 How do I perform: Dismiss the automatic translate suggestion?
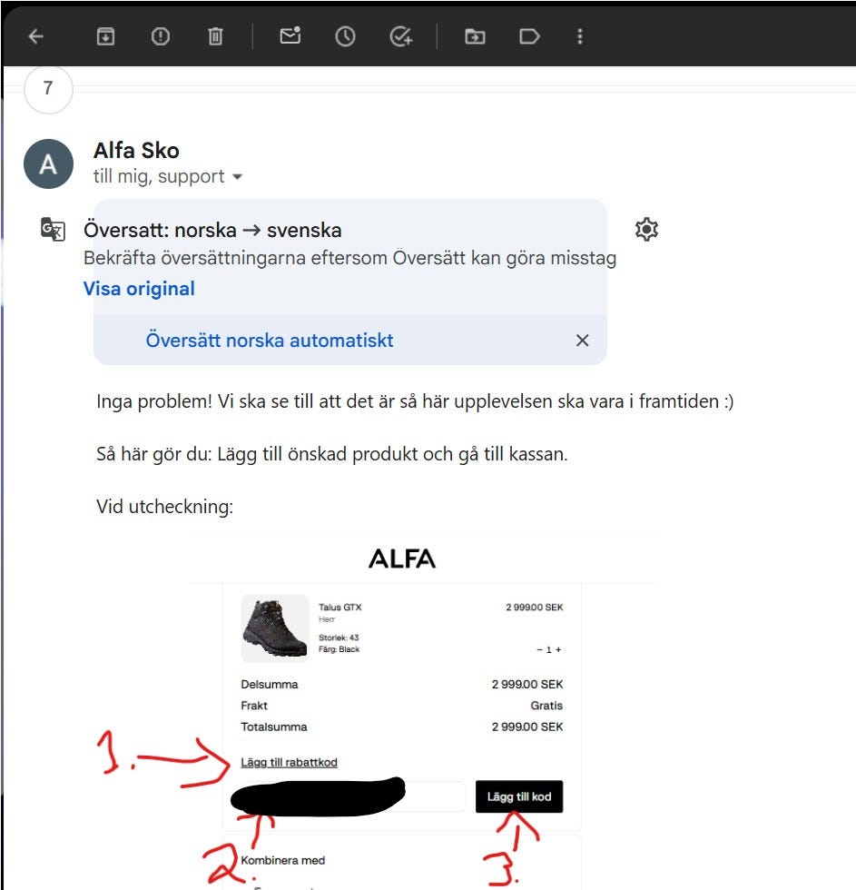click(x=583, y=341)
